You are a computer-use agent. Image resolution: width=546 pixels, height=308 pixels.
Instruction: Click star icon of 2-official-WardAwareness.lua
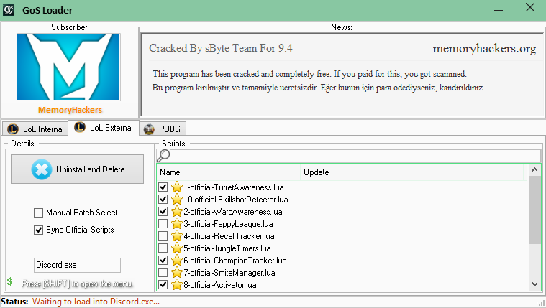click(x=177, y=211)
